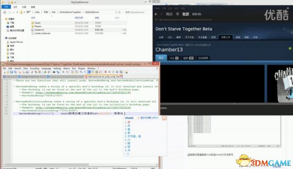This screenshot has width=293, height=169.
Task: Click the Save icon in Notepad++ toolbar
Action: coord(11,72)
